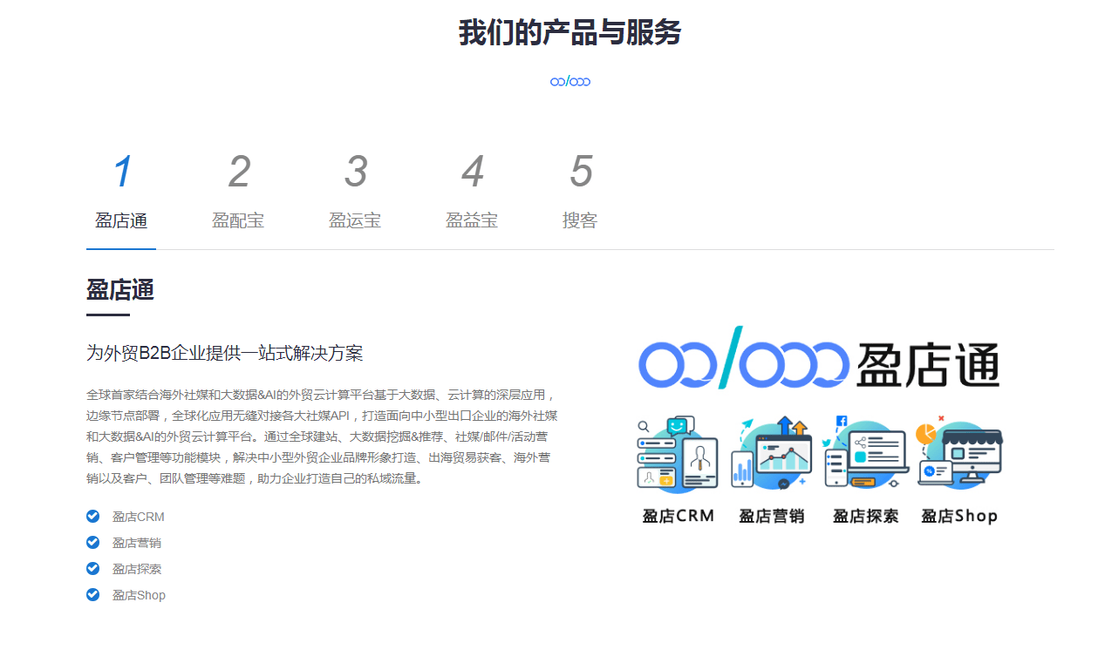
Task: Click the checkmark icon beside 盈店营销
Action: point(93,542)
